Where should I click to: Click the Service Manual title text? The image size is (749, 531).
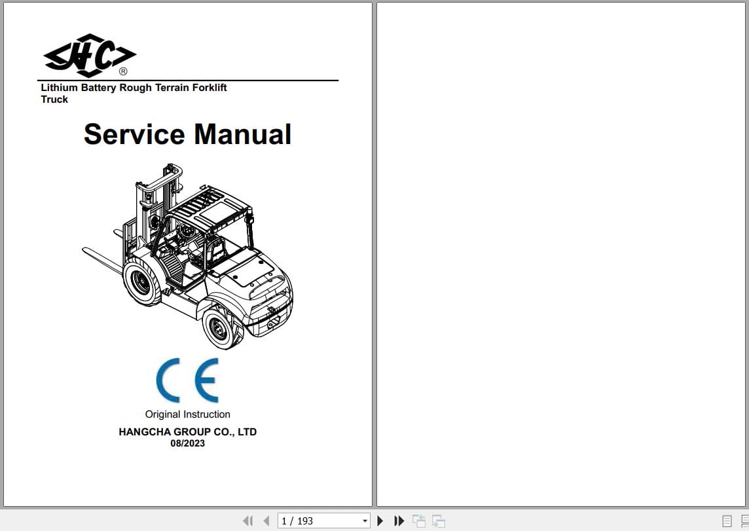(188, 134)
